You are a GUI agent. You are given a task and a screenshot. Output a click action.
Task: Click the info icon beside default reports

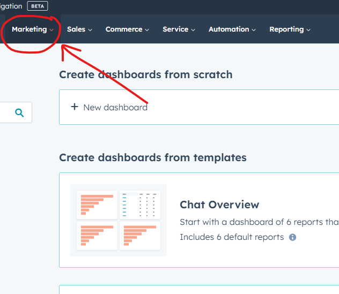(292, 237)
